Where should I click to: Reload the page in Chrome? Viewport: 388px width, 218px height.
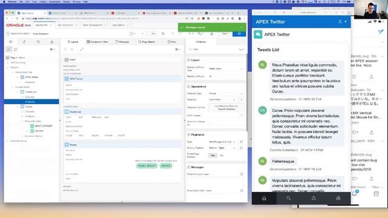pos(17,19)
